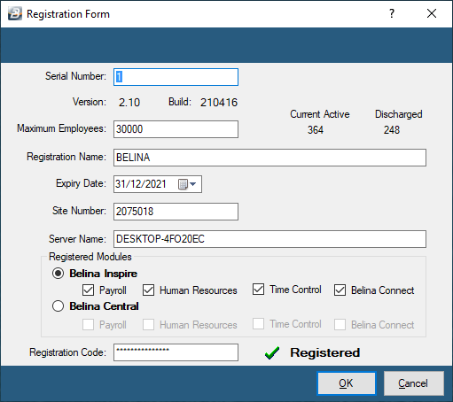Click the expiry date text 31/12/2021
The width and height of the screenshot is (453, 402).
141,184
